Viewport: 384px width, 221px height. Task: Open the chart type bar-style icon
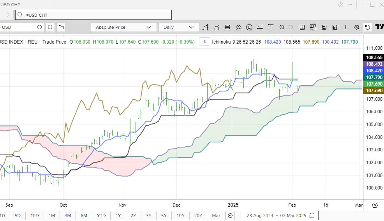206,27
